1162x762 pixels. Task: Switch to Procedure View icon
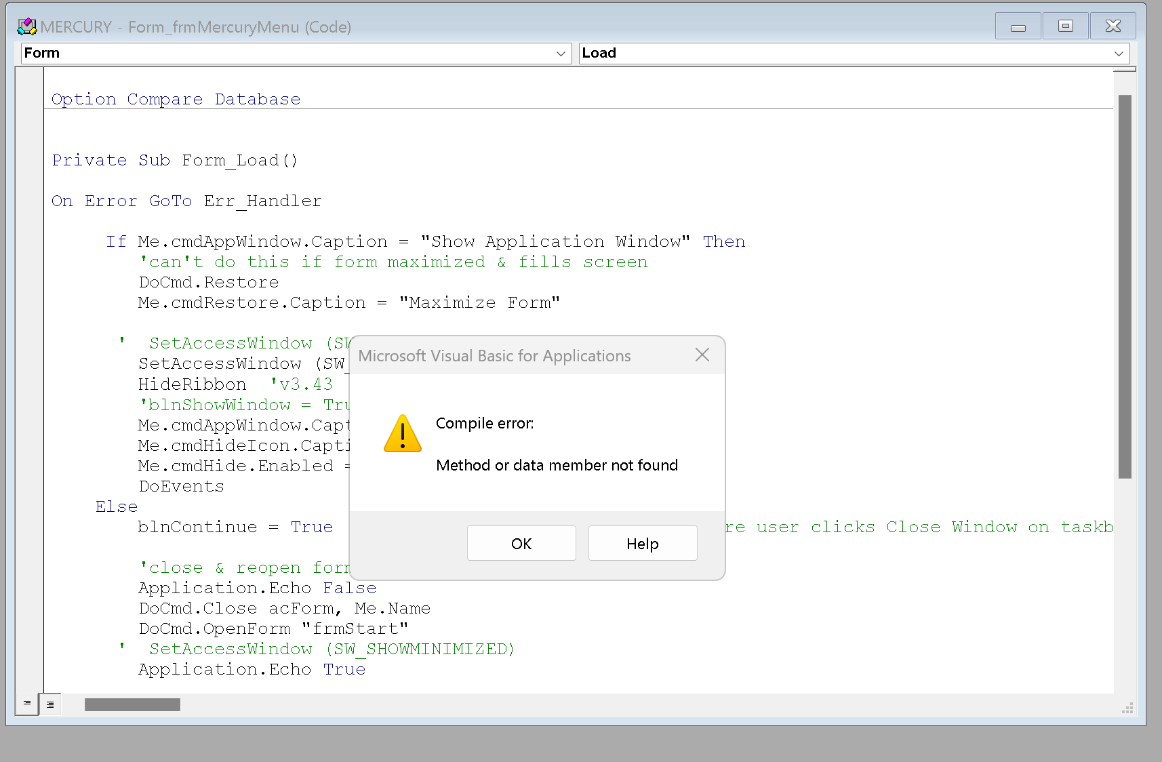click(27, 704)
